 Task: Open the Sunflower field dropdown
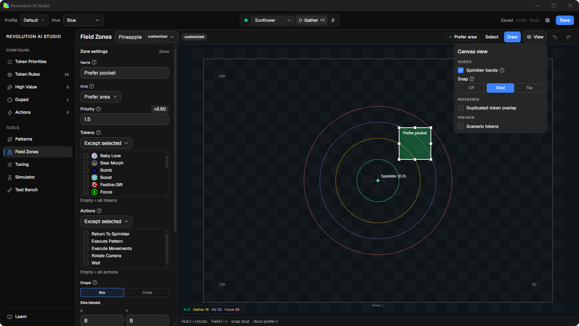pos(273,20)
